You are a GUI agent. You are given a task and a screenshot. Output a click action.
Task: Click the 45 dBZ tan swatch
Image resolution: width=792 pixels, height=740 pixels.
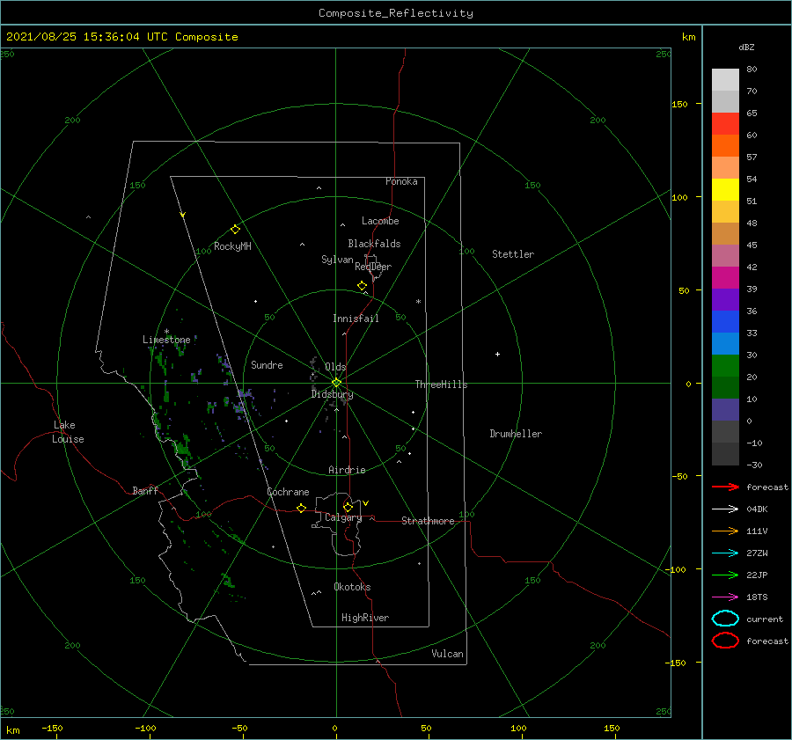(x=725, y=234)
